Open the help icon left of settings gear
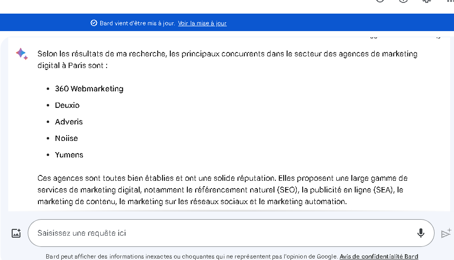Screen dimensions: 454x260 (x=403, y=1)
